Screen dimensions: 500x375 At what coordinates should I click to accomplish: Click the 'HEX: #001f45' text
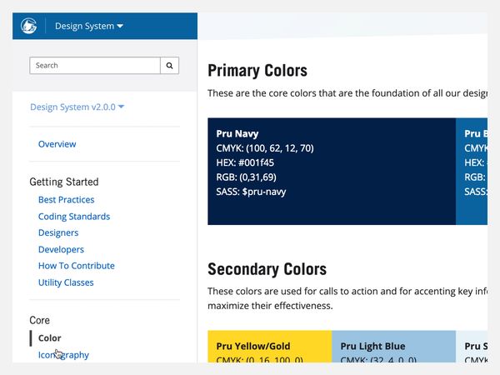(245, 162)
